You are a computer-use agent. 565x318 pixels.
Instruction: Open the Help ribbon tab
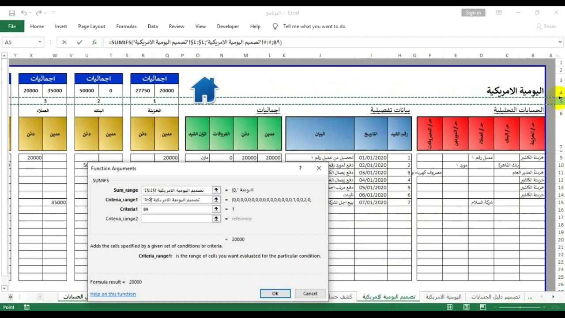coord(255,26)
